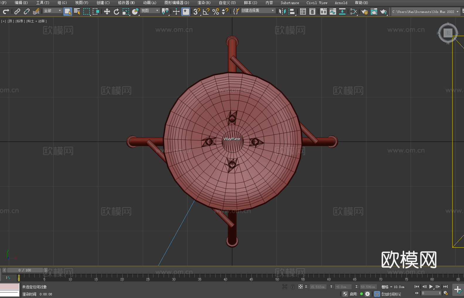Open Schematic View icon

(x=342, y=11)
